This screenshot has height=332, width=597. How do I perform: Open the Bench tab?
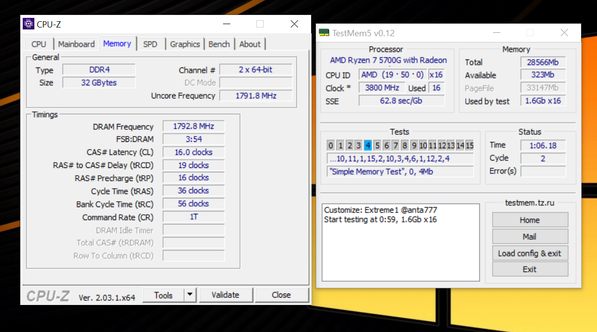[219, 44]
